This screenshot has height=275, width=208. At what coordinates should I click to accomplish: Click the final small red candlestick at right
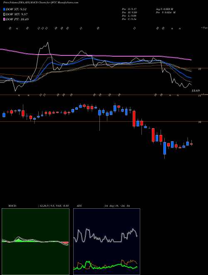coord(191,144)
